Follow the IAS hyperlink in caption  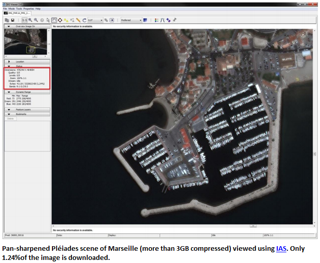point(281,249)
